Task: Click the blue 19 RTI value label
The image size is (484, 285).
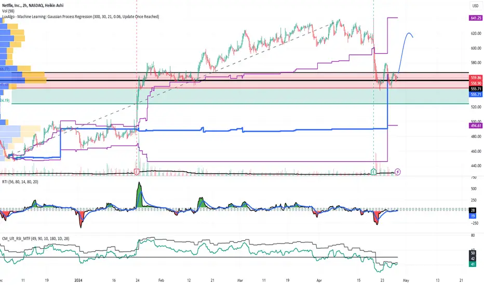Action: (x=473, y=216)
